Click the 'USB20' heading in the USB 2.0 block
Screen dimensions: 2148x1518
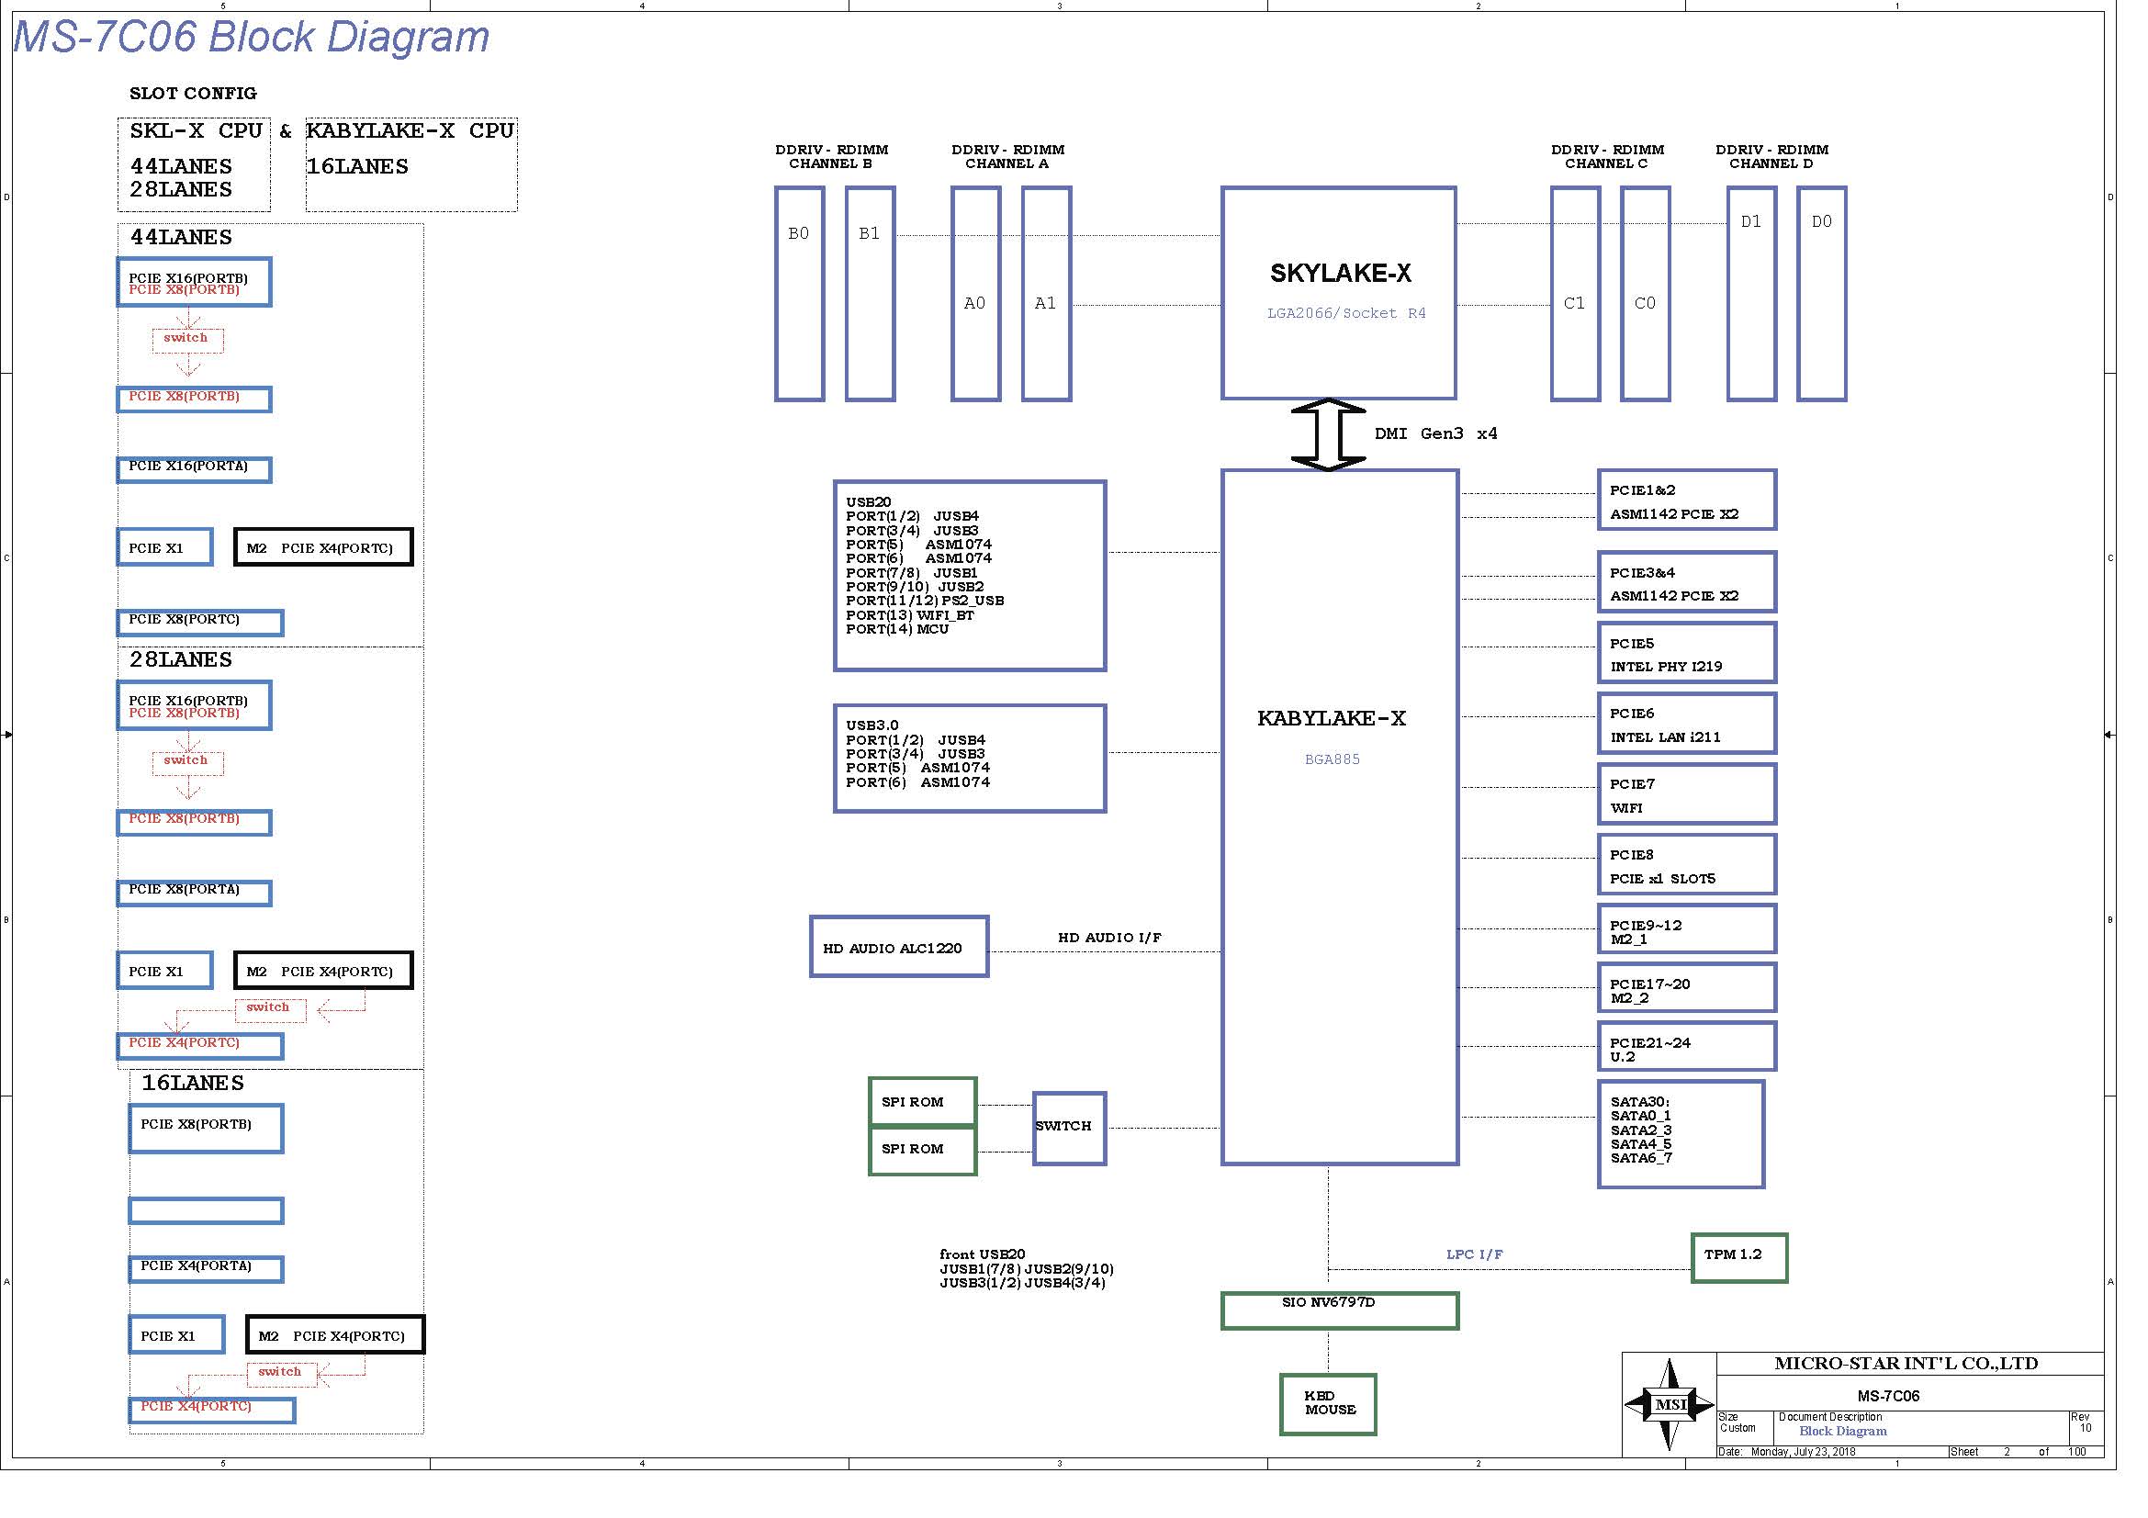coord(868,502)
